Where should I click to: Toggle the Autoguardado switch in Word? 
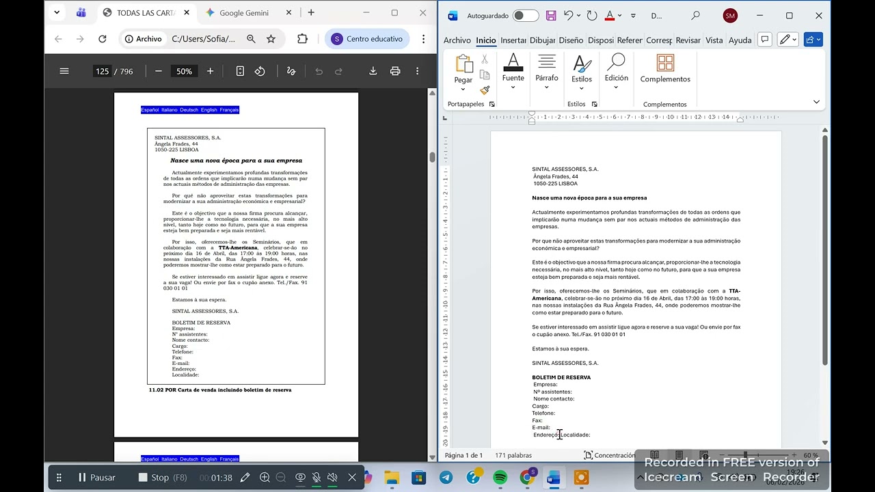click(x=525, y=16)
